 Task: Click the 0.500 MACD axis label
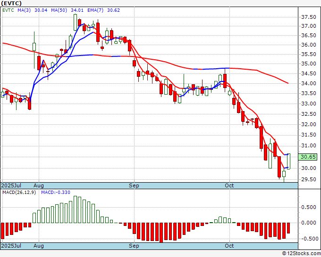[x=309, y=207]
